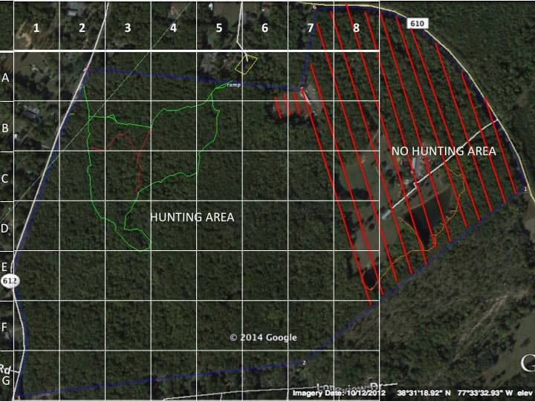Click the "elev" status readout
This screenshot has height=401, width=535.
525,393
